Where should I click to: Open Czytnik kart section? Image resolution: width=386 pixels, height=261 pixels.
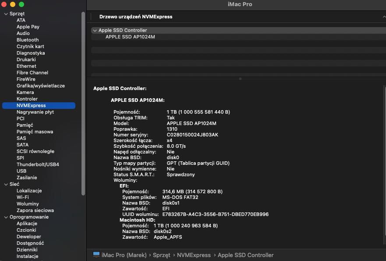pos(30,46)
